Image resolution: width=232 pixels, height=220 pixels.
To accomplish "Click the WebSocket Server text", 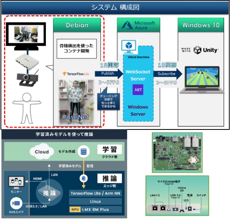I will coord(138,75).
